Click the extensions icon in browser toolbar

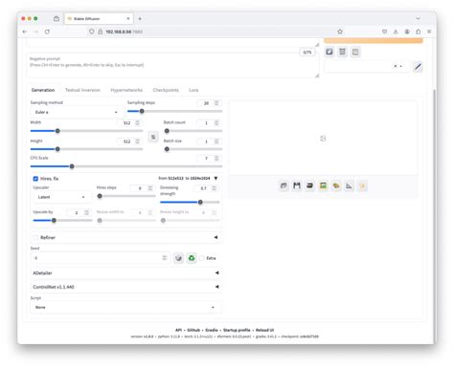(419, 32)
